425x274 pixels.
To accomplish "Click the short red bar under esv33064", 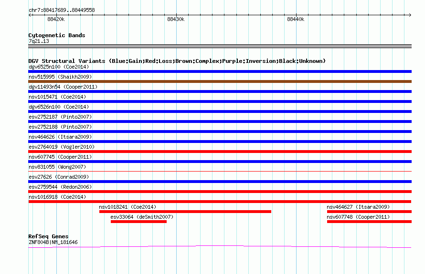I will pyautogui.click(x=138, y=222).
